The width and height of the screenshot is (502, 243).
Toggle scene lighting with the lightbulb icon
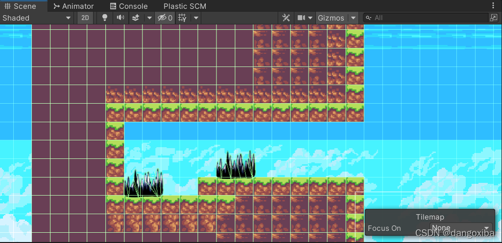105,18
